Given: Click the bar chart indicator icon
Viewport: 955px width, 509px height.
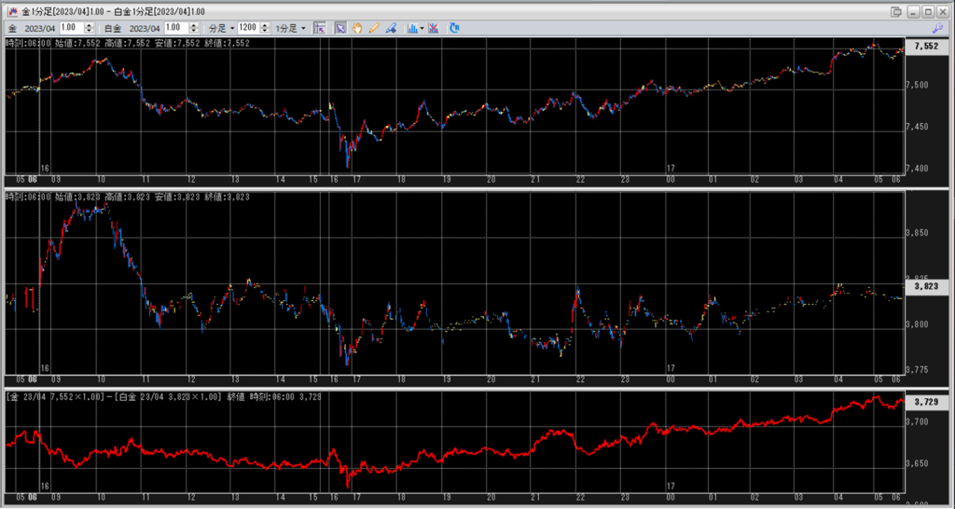Looking at the screenshot, I should 412,28.
